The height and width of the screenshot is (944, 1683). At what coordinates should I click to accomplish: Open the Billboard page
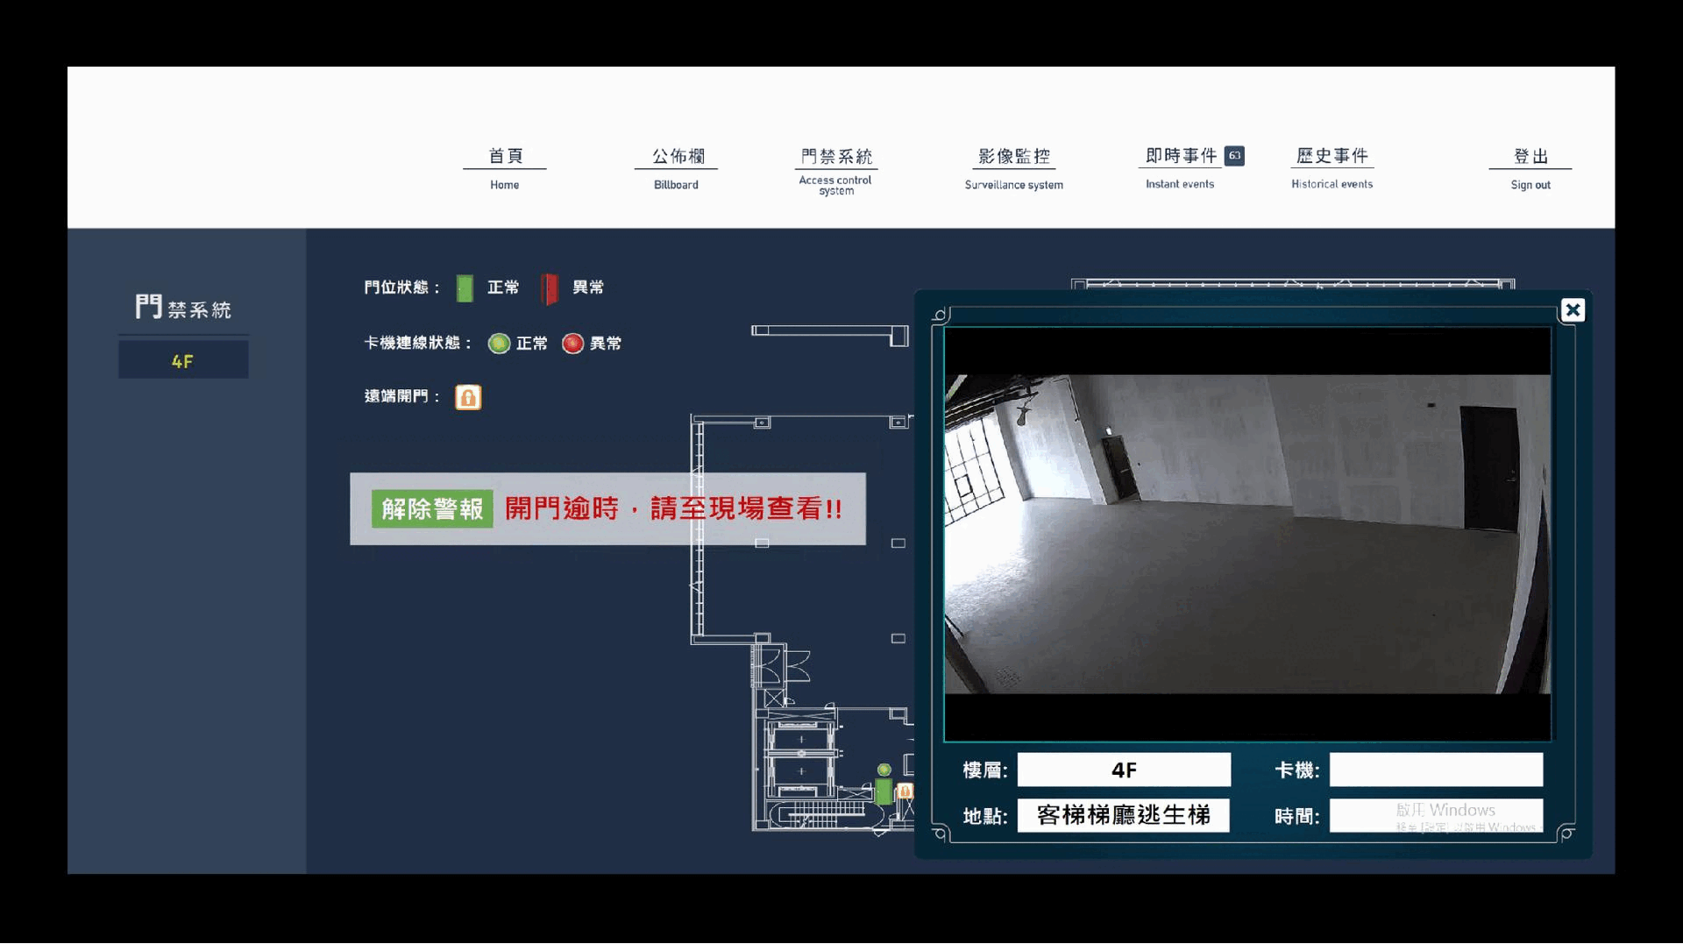coord(676,167)
